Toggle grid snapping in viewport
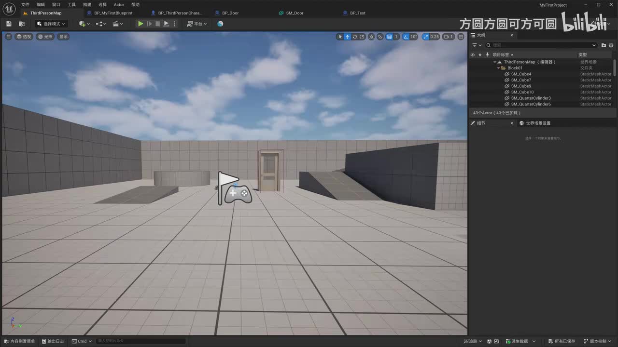618x347 pixels. pyautogui.click(x=389, y=37)
